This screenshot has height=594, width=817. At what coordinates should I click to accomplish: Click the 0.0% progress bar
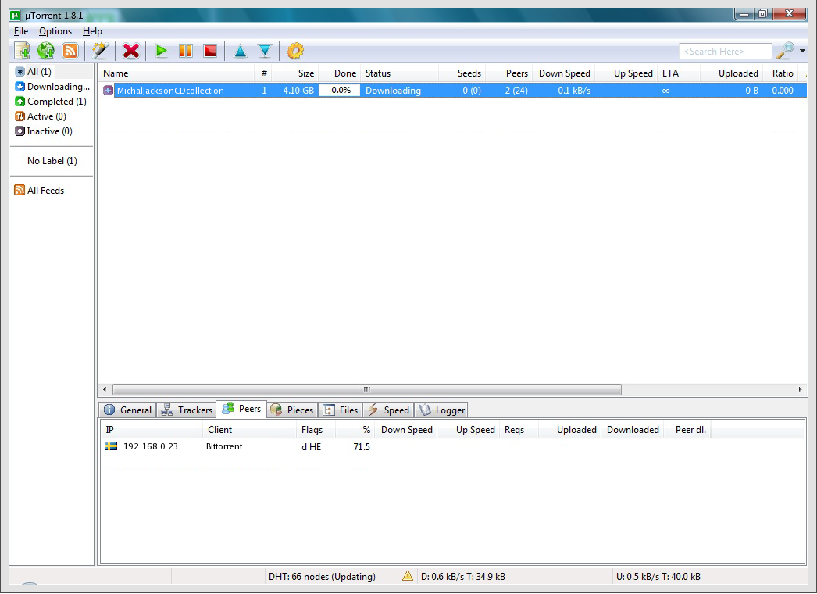click(339, 90)
